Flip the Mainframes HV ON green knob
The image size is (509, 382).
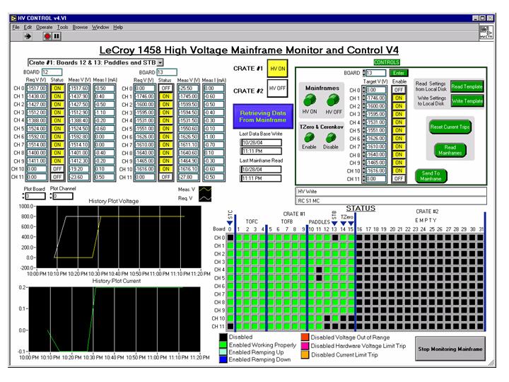pos(310,100)
